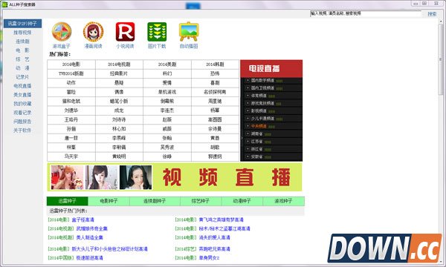Screen dimensions: 446x267
Task: Switch to the 连续剧种子 tab
Action: pos(155,201)
